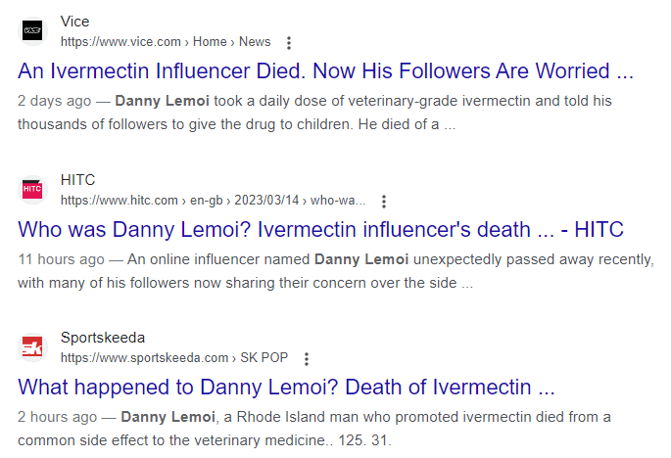Click the sportskeeda.com SK POP breadcrumb
The image size is (671, 458).
click(x=173, y=358)
